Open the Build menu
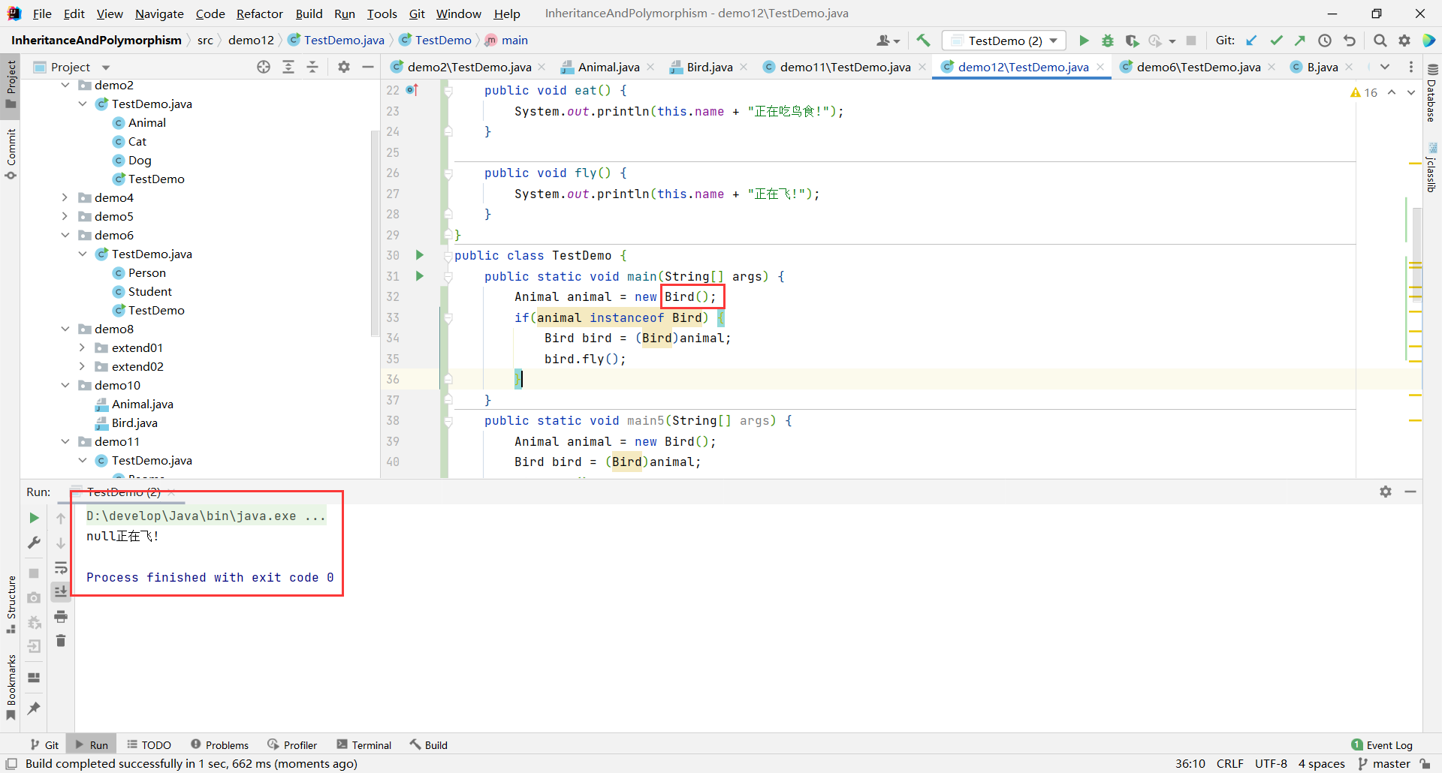 tap(309, 14)
